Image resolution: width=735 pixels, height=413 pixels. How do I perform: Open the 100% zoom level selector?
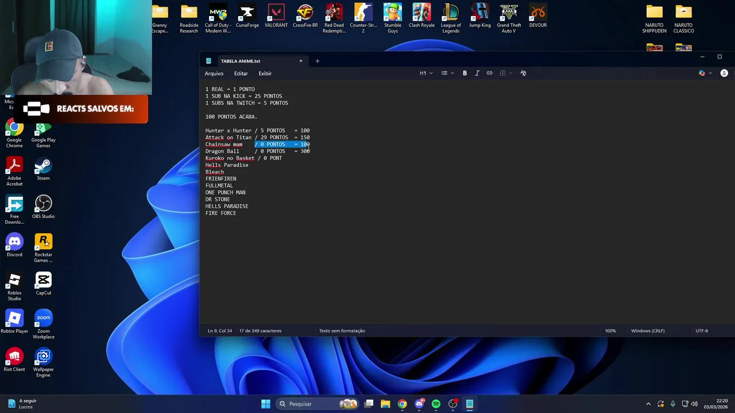pyautogui.click(x=610, y=331)
